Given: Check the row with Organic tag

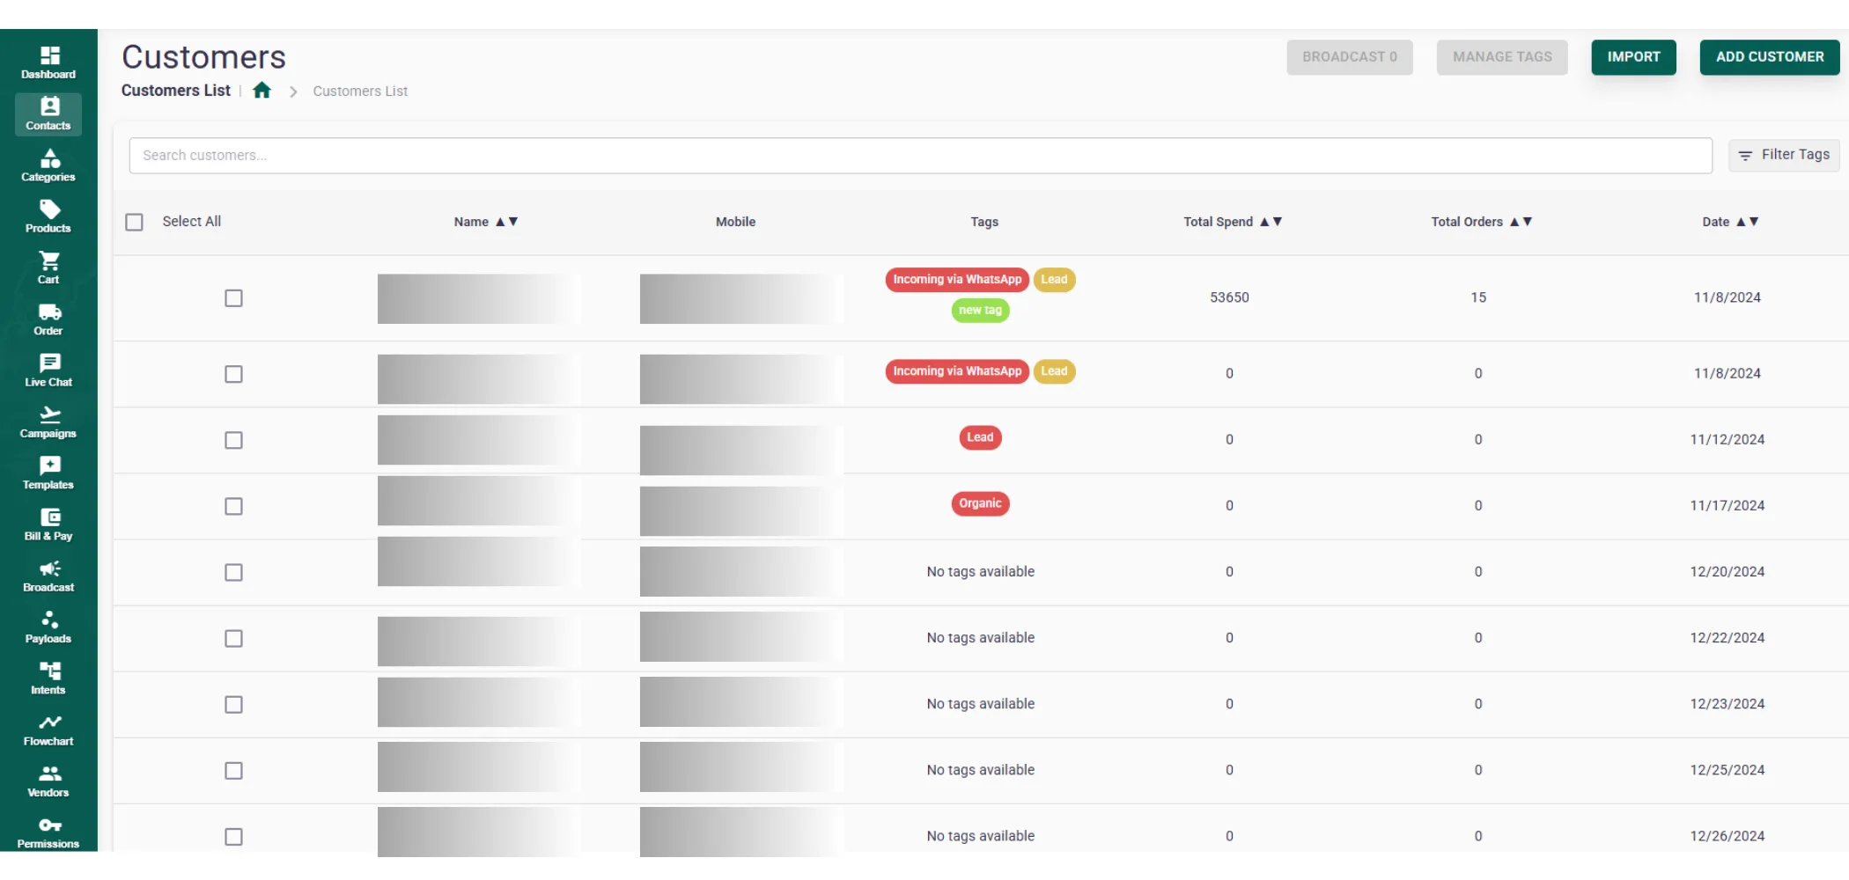Looking at the screenshot, I should point(233,506).
